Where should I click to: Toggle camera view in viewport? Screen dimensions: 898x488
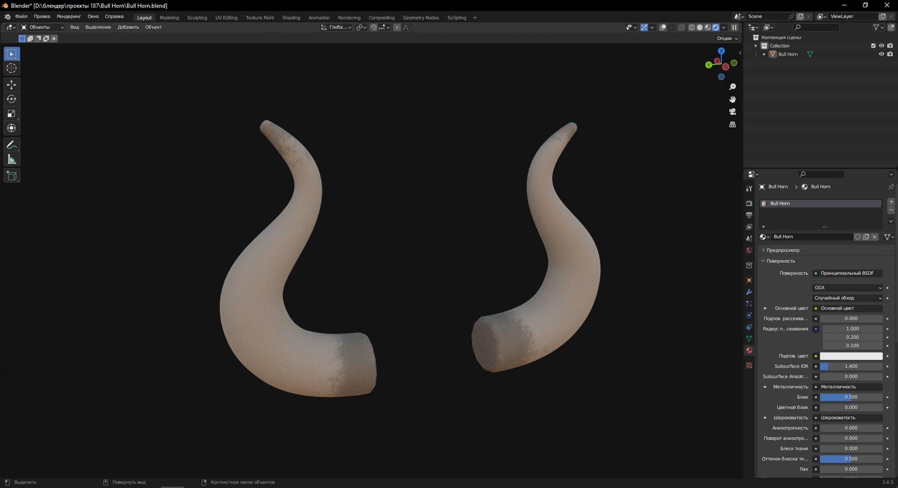(732, 112)
